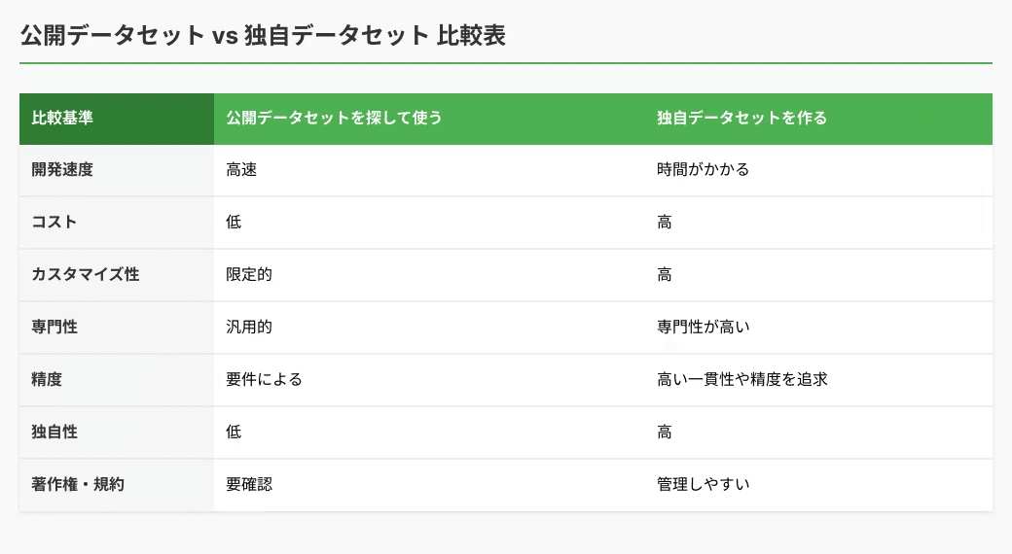Click the コスト row label
The width and height of the screenshot is (1012, 554).
pyautogui.click(x=117, y=223)
